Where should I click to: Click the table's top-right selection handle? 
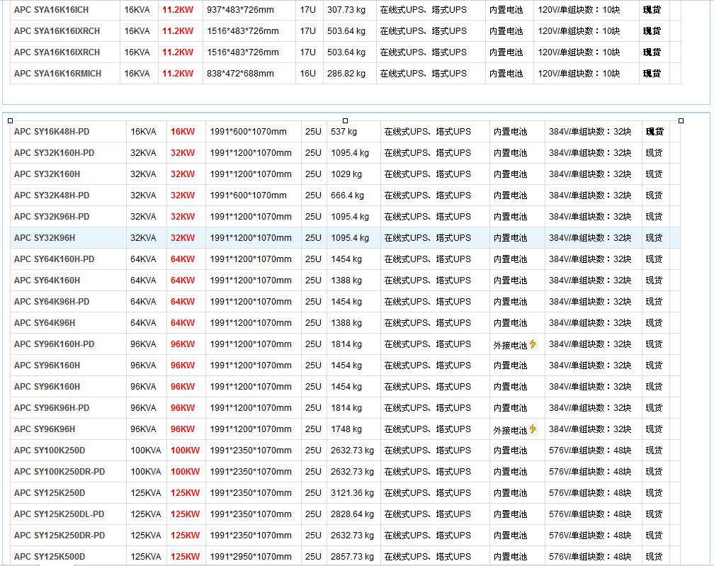coord(681,121)
